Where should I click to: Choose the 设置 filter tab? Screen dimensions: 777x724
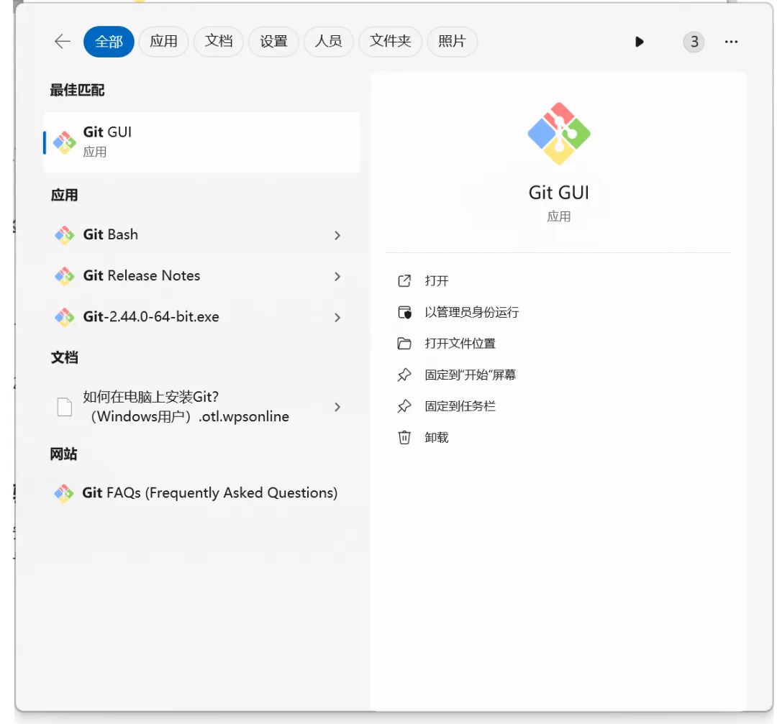pyautogui.click(x=273, y=42)
